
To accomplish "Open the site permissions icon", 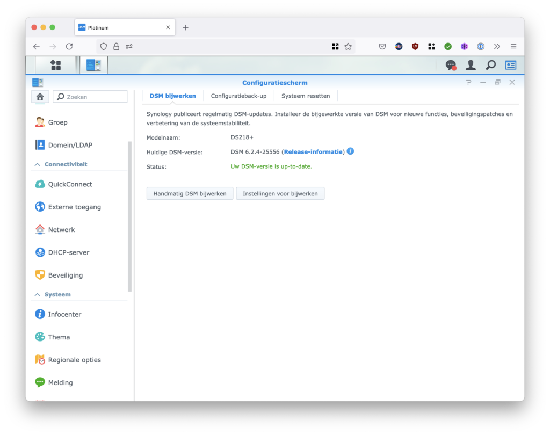I will point(129,46).
